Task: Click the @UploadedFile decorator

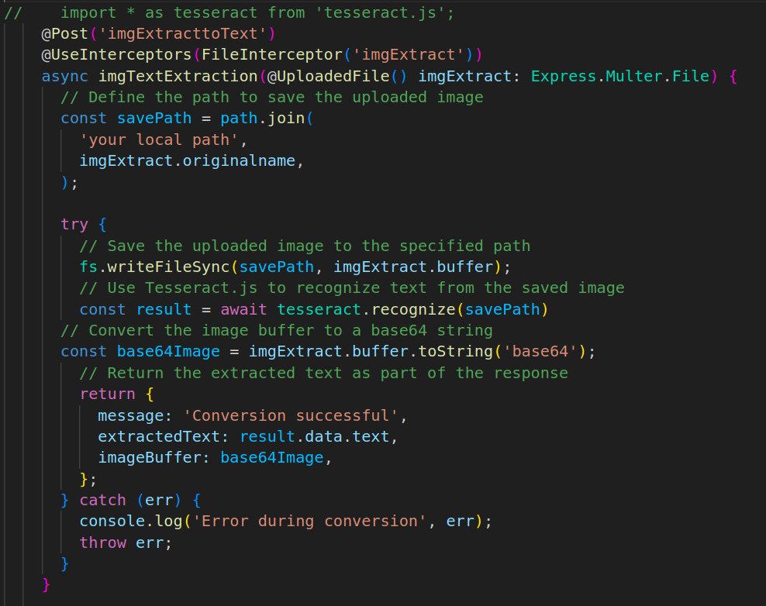Action: tap(328, 76)
